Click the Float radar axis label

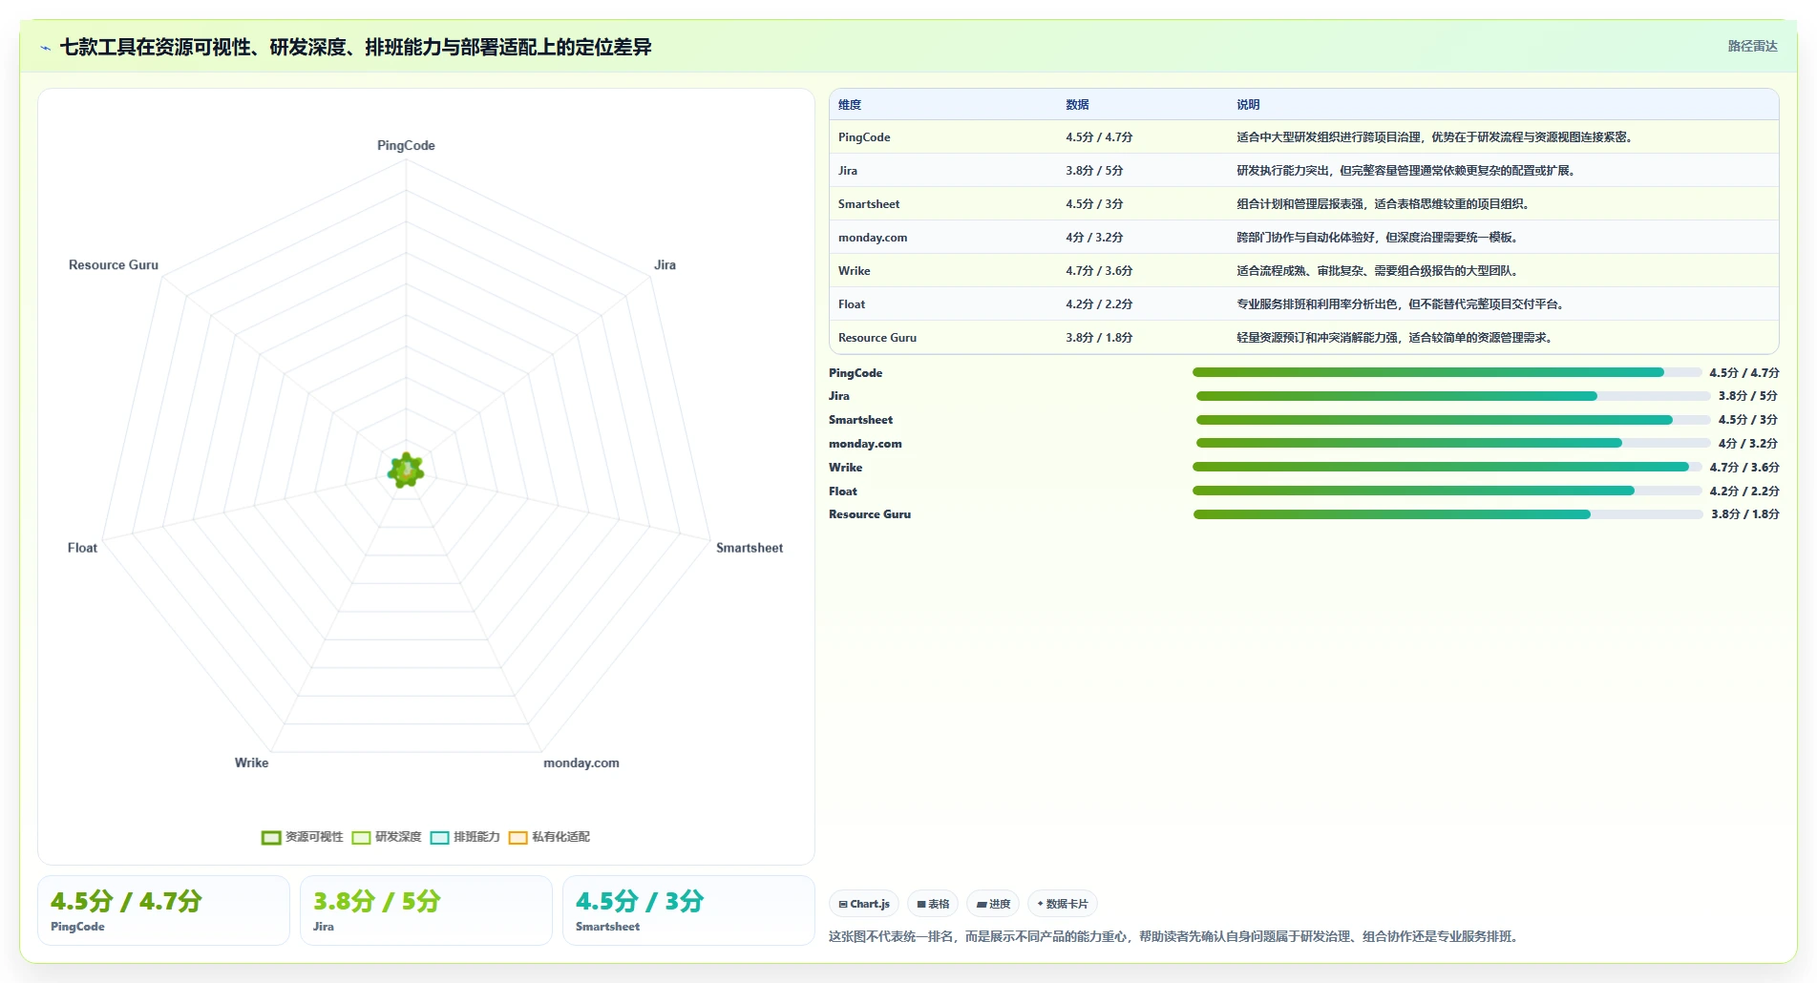[x=82, y=548]
